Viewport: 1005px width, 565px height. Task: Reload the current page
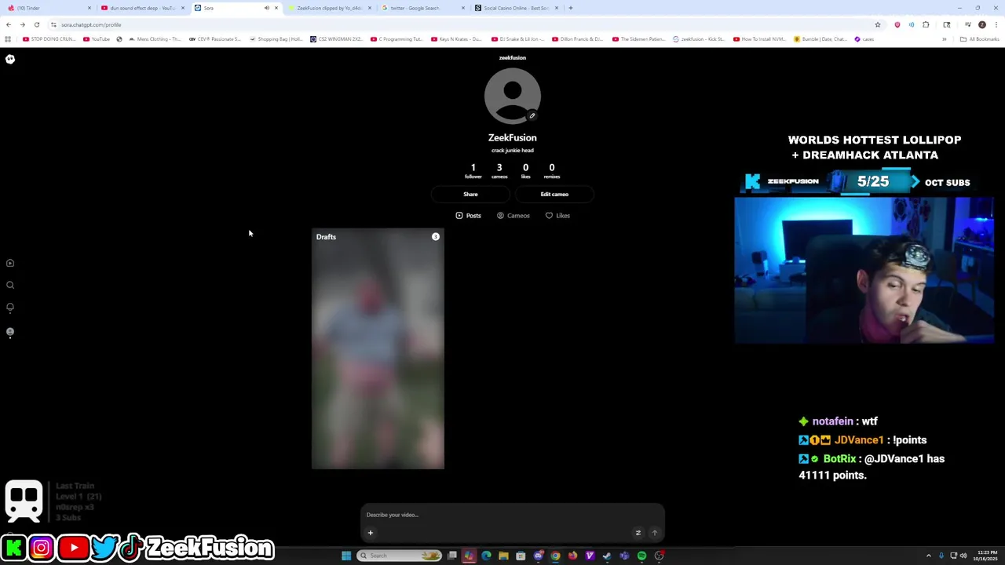(x=37, y=24)
